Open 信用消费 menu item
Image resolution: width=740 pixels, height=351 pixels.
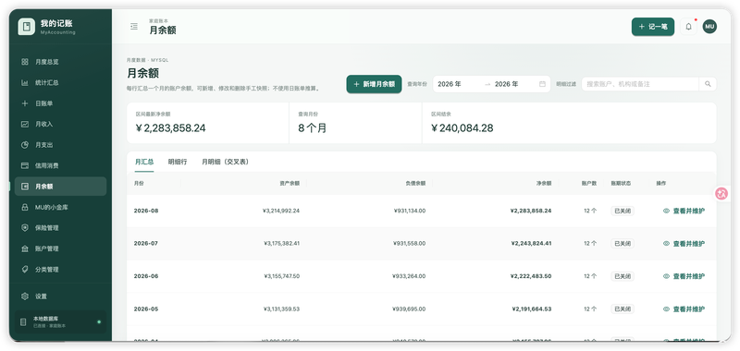click(60, 165)
